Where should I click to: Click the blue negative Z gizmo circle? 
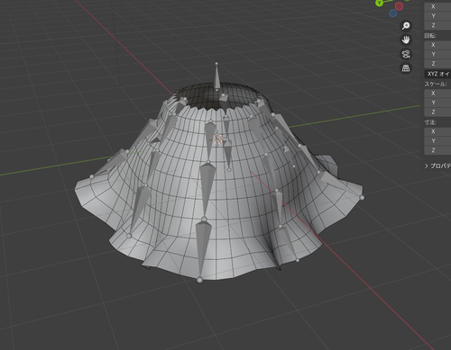tap(392, 13)
